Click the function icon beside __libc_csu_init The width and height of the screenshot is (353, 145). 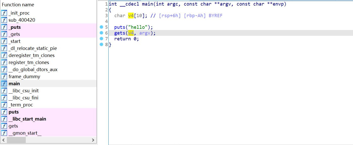4,91
